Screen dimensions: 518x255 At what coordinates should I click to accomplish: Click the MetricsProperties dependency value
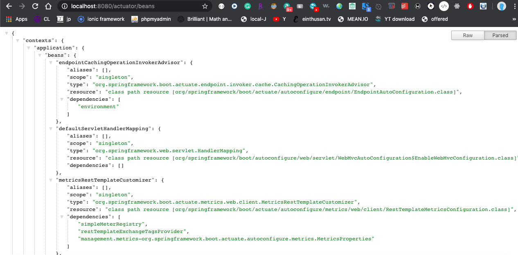tap(226, 239)
